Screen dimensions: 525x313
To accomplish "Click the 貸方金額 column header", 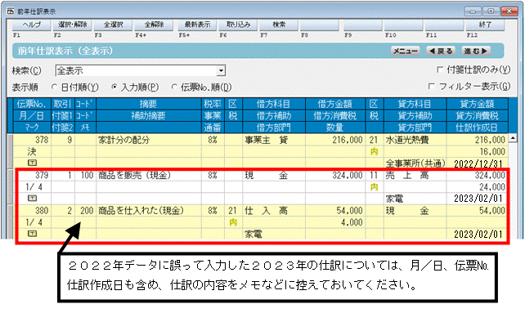I will [x=477, y=104].
